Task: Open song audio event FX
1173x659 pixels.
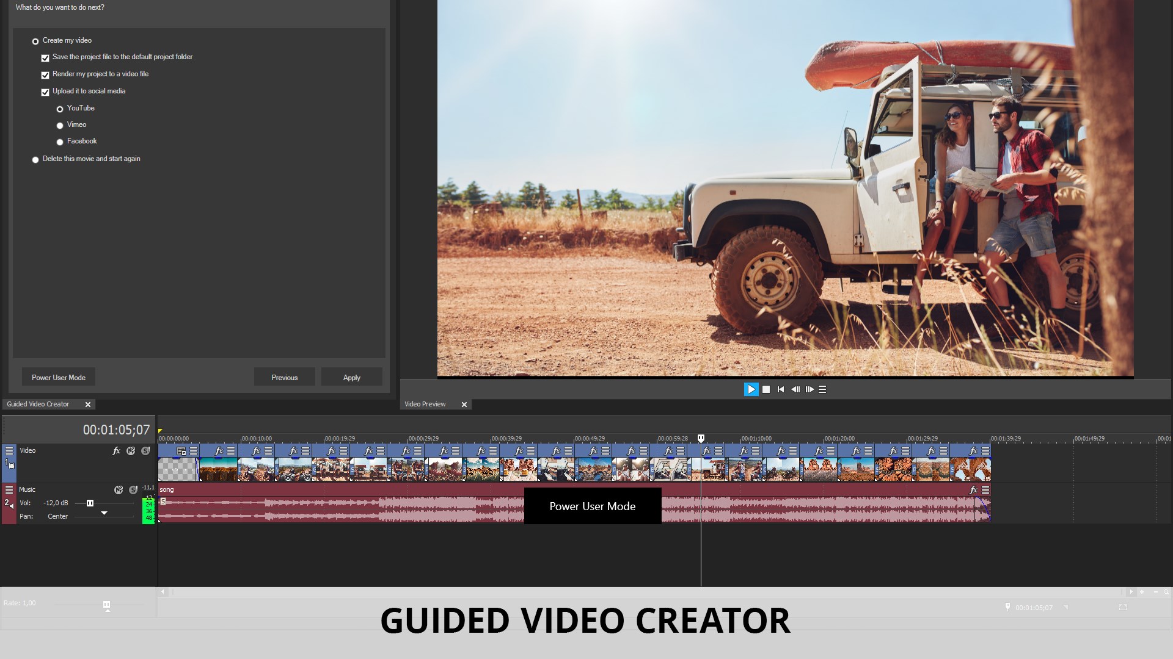Action: [973, 490]
